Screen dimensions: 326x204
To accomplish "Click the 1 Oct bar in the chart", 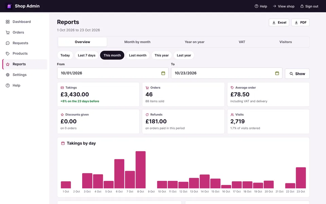I will click(x=66, y=185).
